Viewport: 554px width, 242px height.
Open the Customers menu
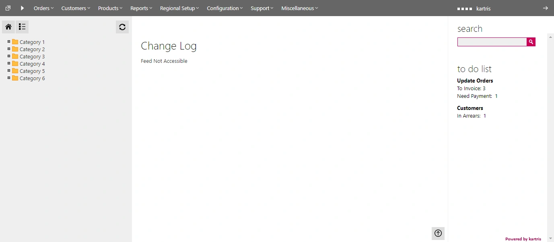point(76,8)
